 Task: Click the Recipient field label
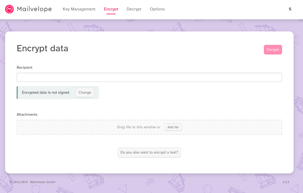coord(24,68)
